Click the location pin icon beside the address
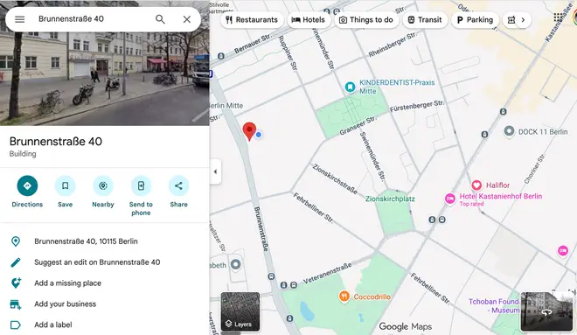Image resolution: width=577 pixels, height=335 pixels. 16,241
